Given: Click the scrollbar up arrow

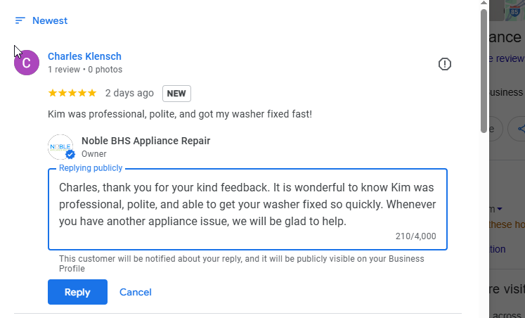Looking at the screenshot, I should [x=484, y=4].
